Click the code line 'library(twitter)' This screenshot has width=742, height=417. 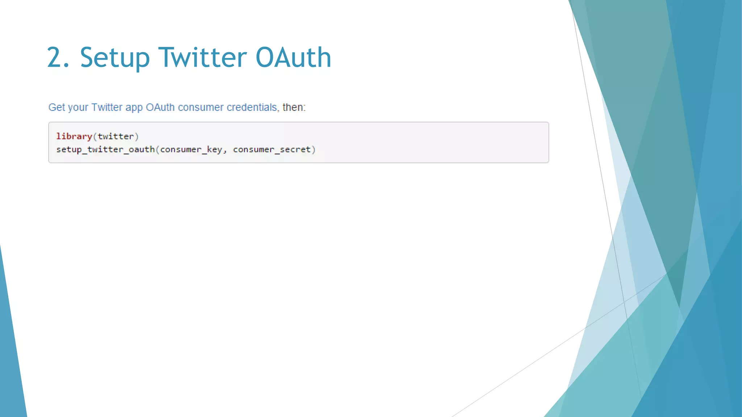pyautogui.click(x=97, y=136)
